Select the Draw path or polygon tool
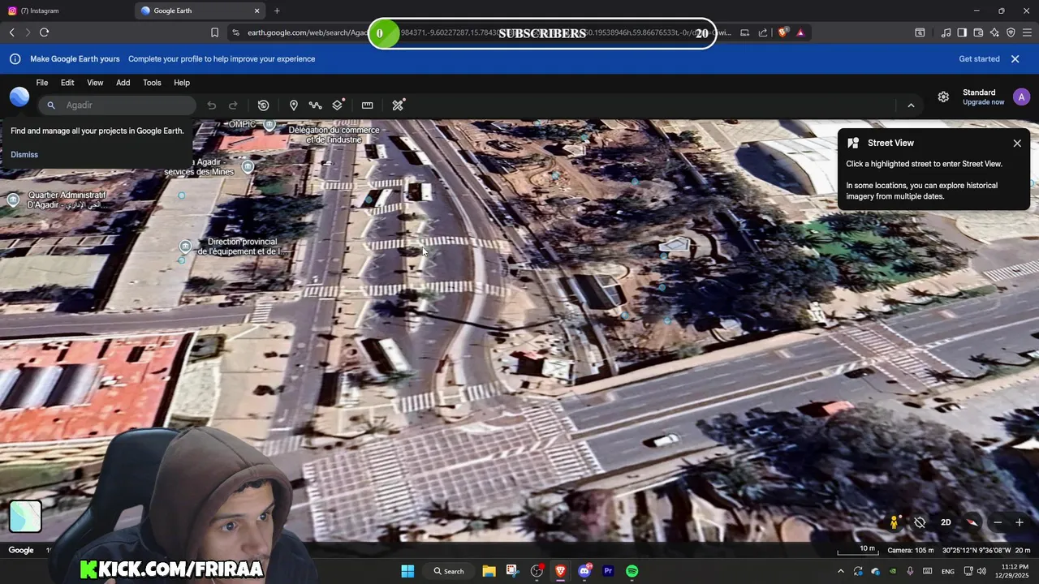This screenshot has height=584, width=1039. point(315,105)
